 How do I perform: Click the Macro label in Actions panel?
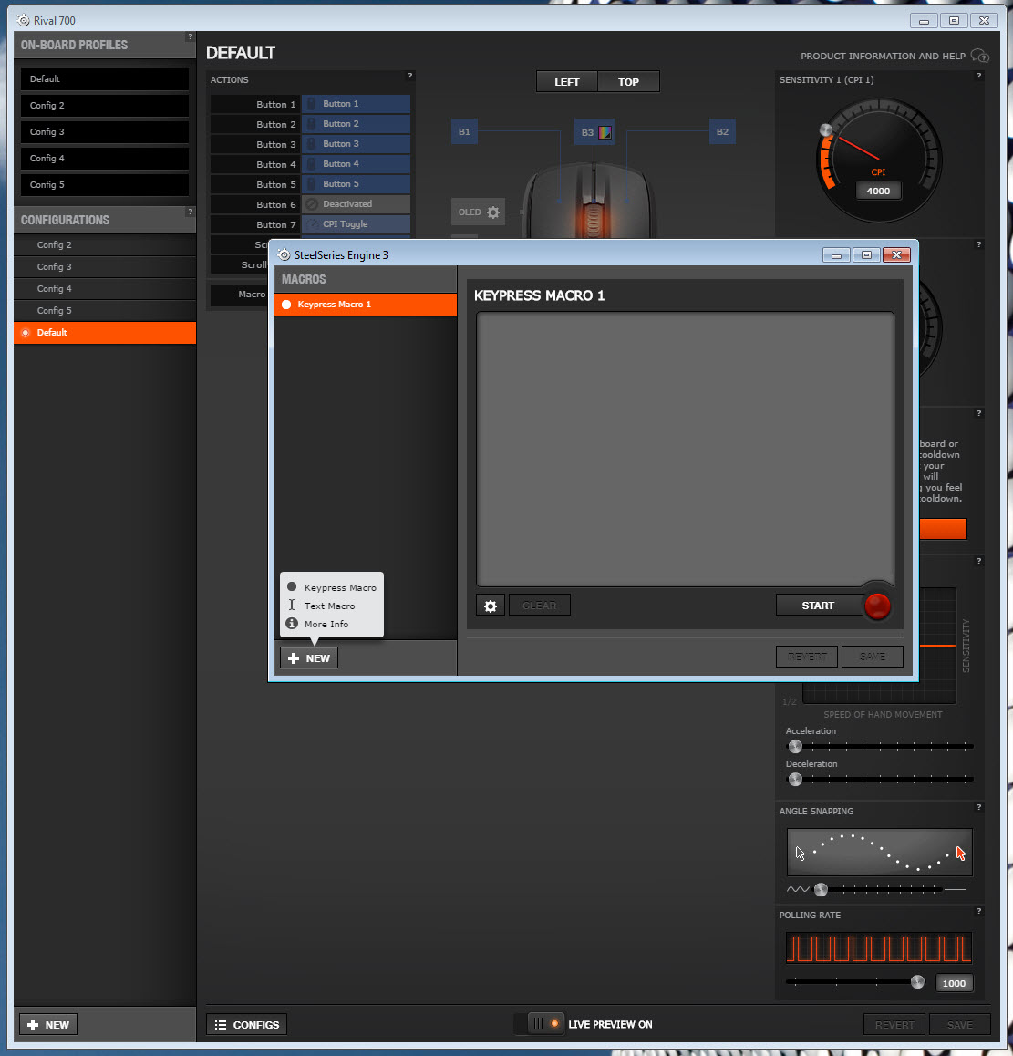point(252,295)
